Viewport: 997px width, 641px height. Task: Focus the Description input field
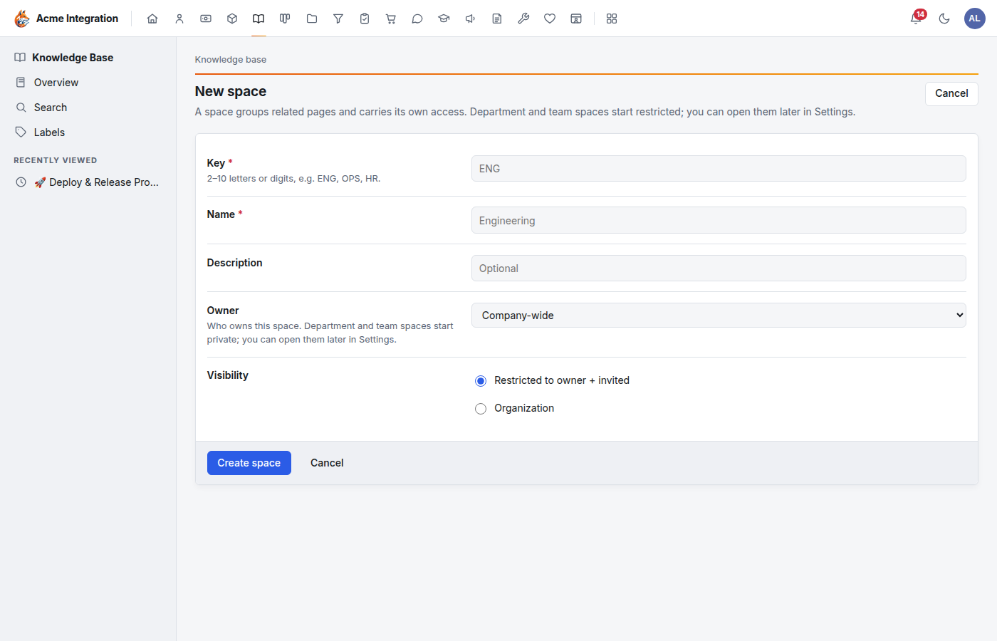pyautogui.click(x=719, y=269)
